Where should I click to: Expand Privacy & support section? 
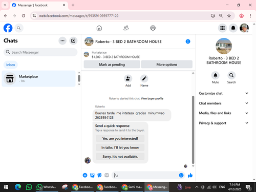pyautogui.click(x=224, y=123)
